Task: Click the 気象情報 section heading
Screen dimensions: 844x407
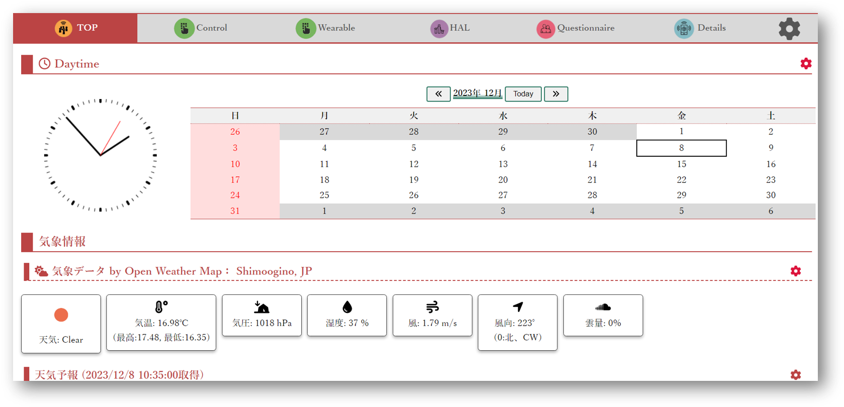Action: tap(62, 242)
